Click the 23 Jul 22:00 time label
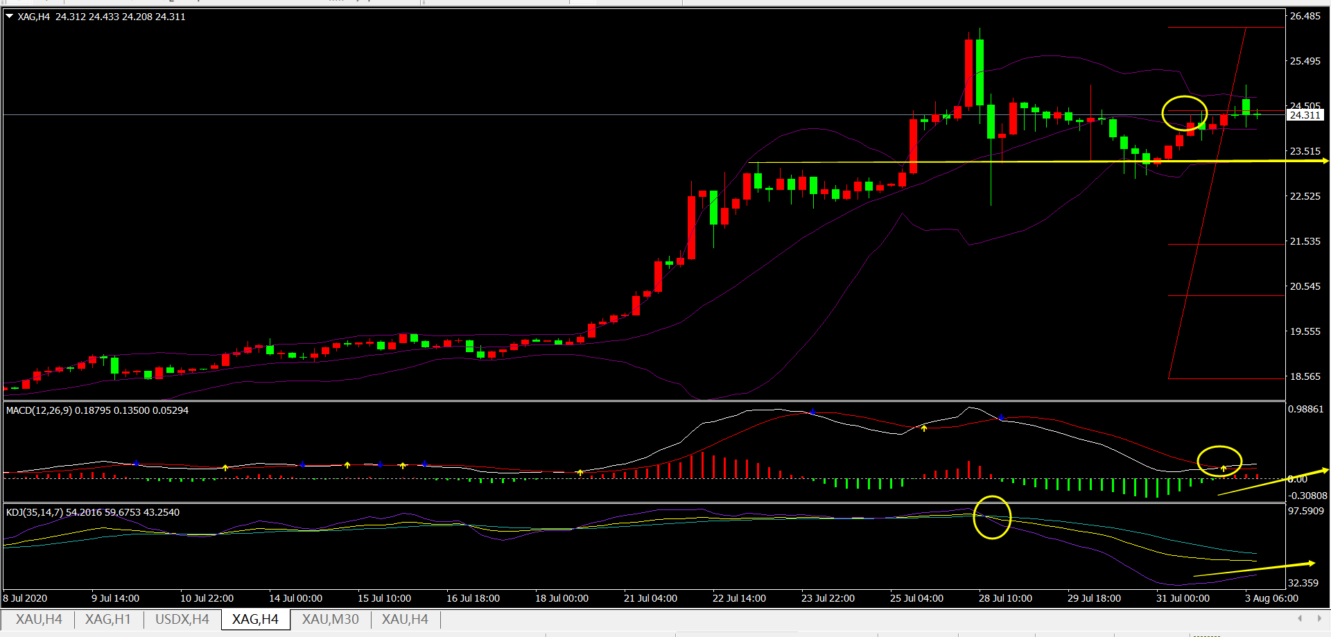 click(x=828, y=598)
